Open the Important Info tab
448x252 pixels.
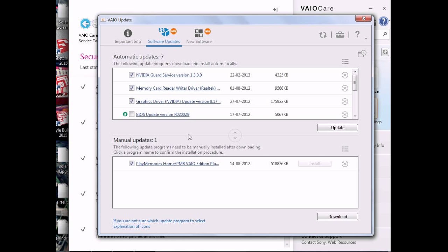(128, 37)
